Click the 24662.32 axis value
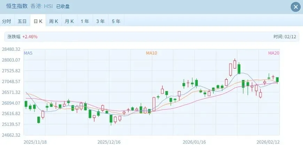 (11, 135)
